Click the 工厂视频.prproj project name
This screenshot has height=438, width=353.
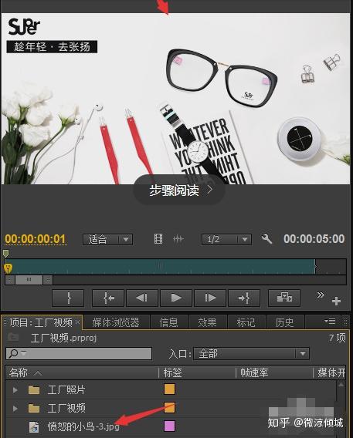63,339
